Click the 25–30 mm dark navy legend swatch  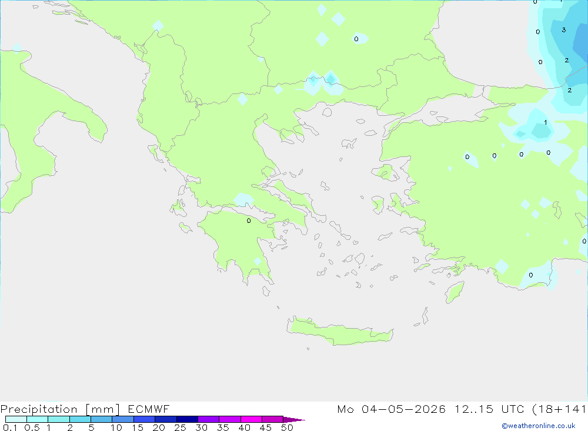point(187,419)
